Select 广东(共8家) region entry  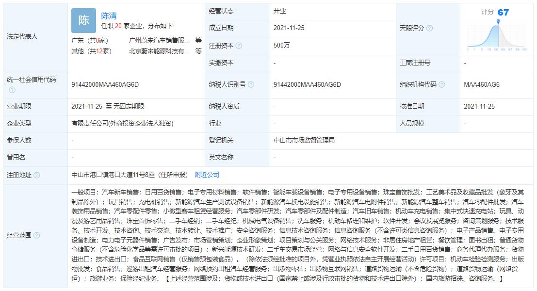91,41
